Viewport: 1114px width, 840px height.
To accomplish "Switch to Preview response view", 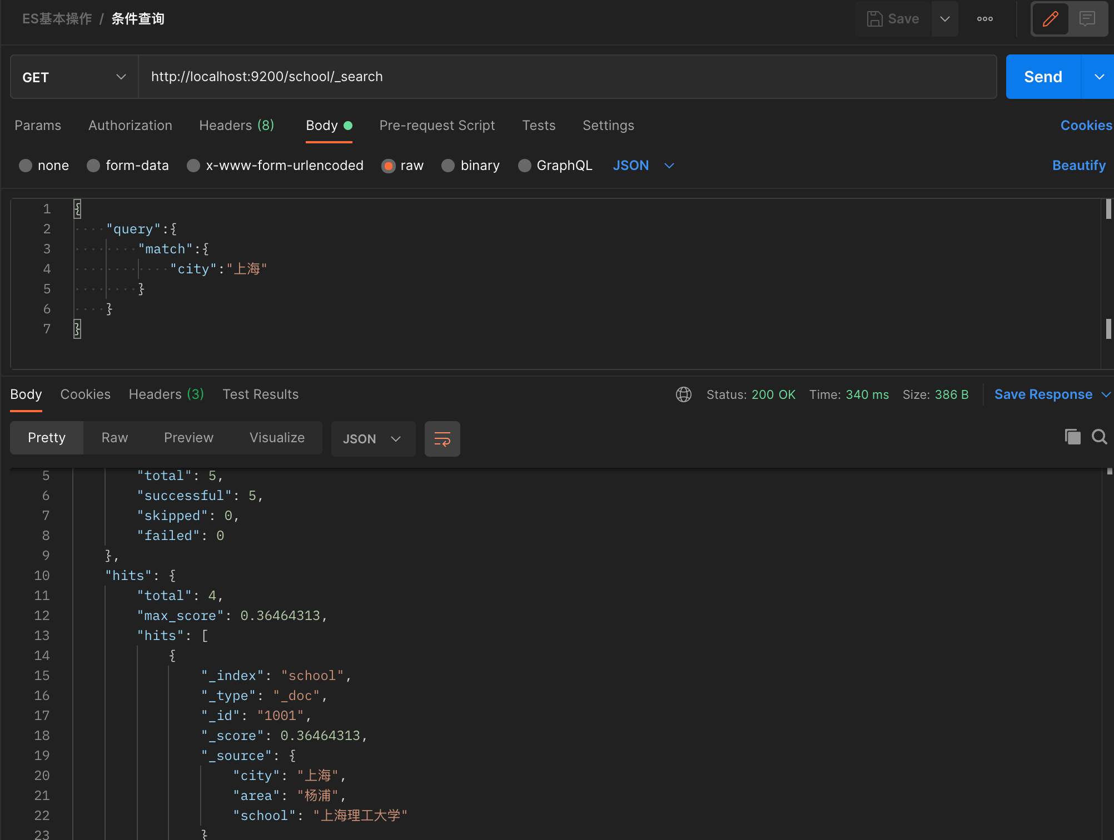I will click(188, 438).
